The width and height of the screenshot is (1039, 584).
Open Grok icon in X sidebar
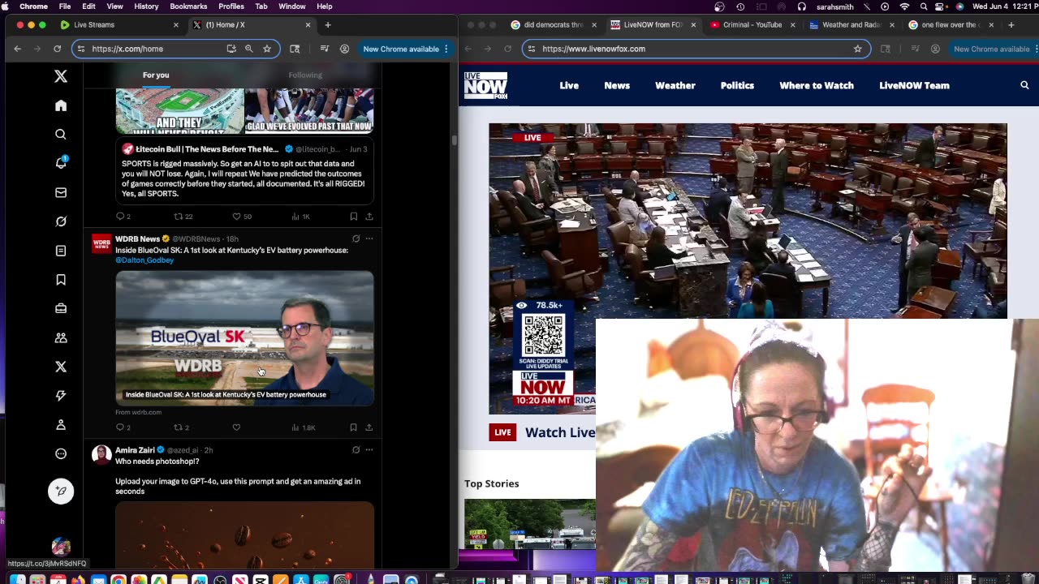pyautogui.click(x=61, y=221)
